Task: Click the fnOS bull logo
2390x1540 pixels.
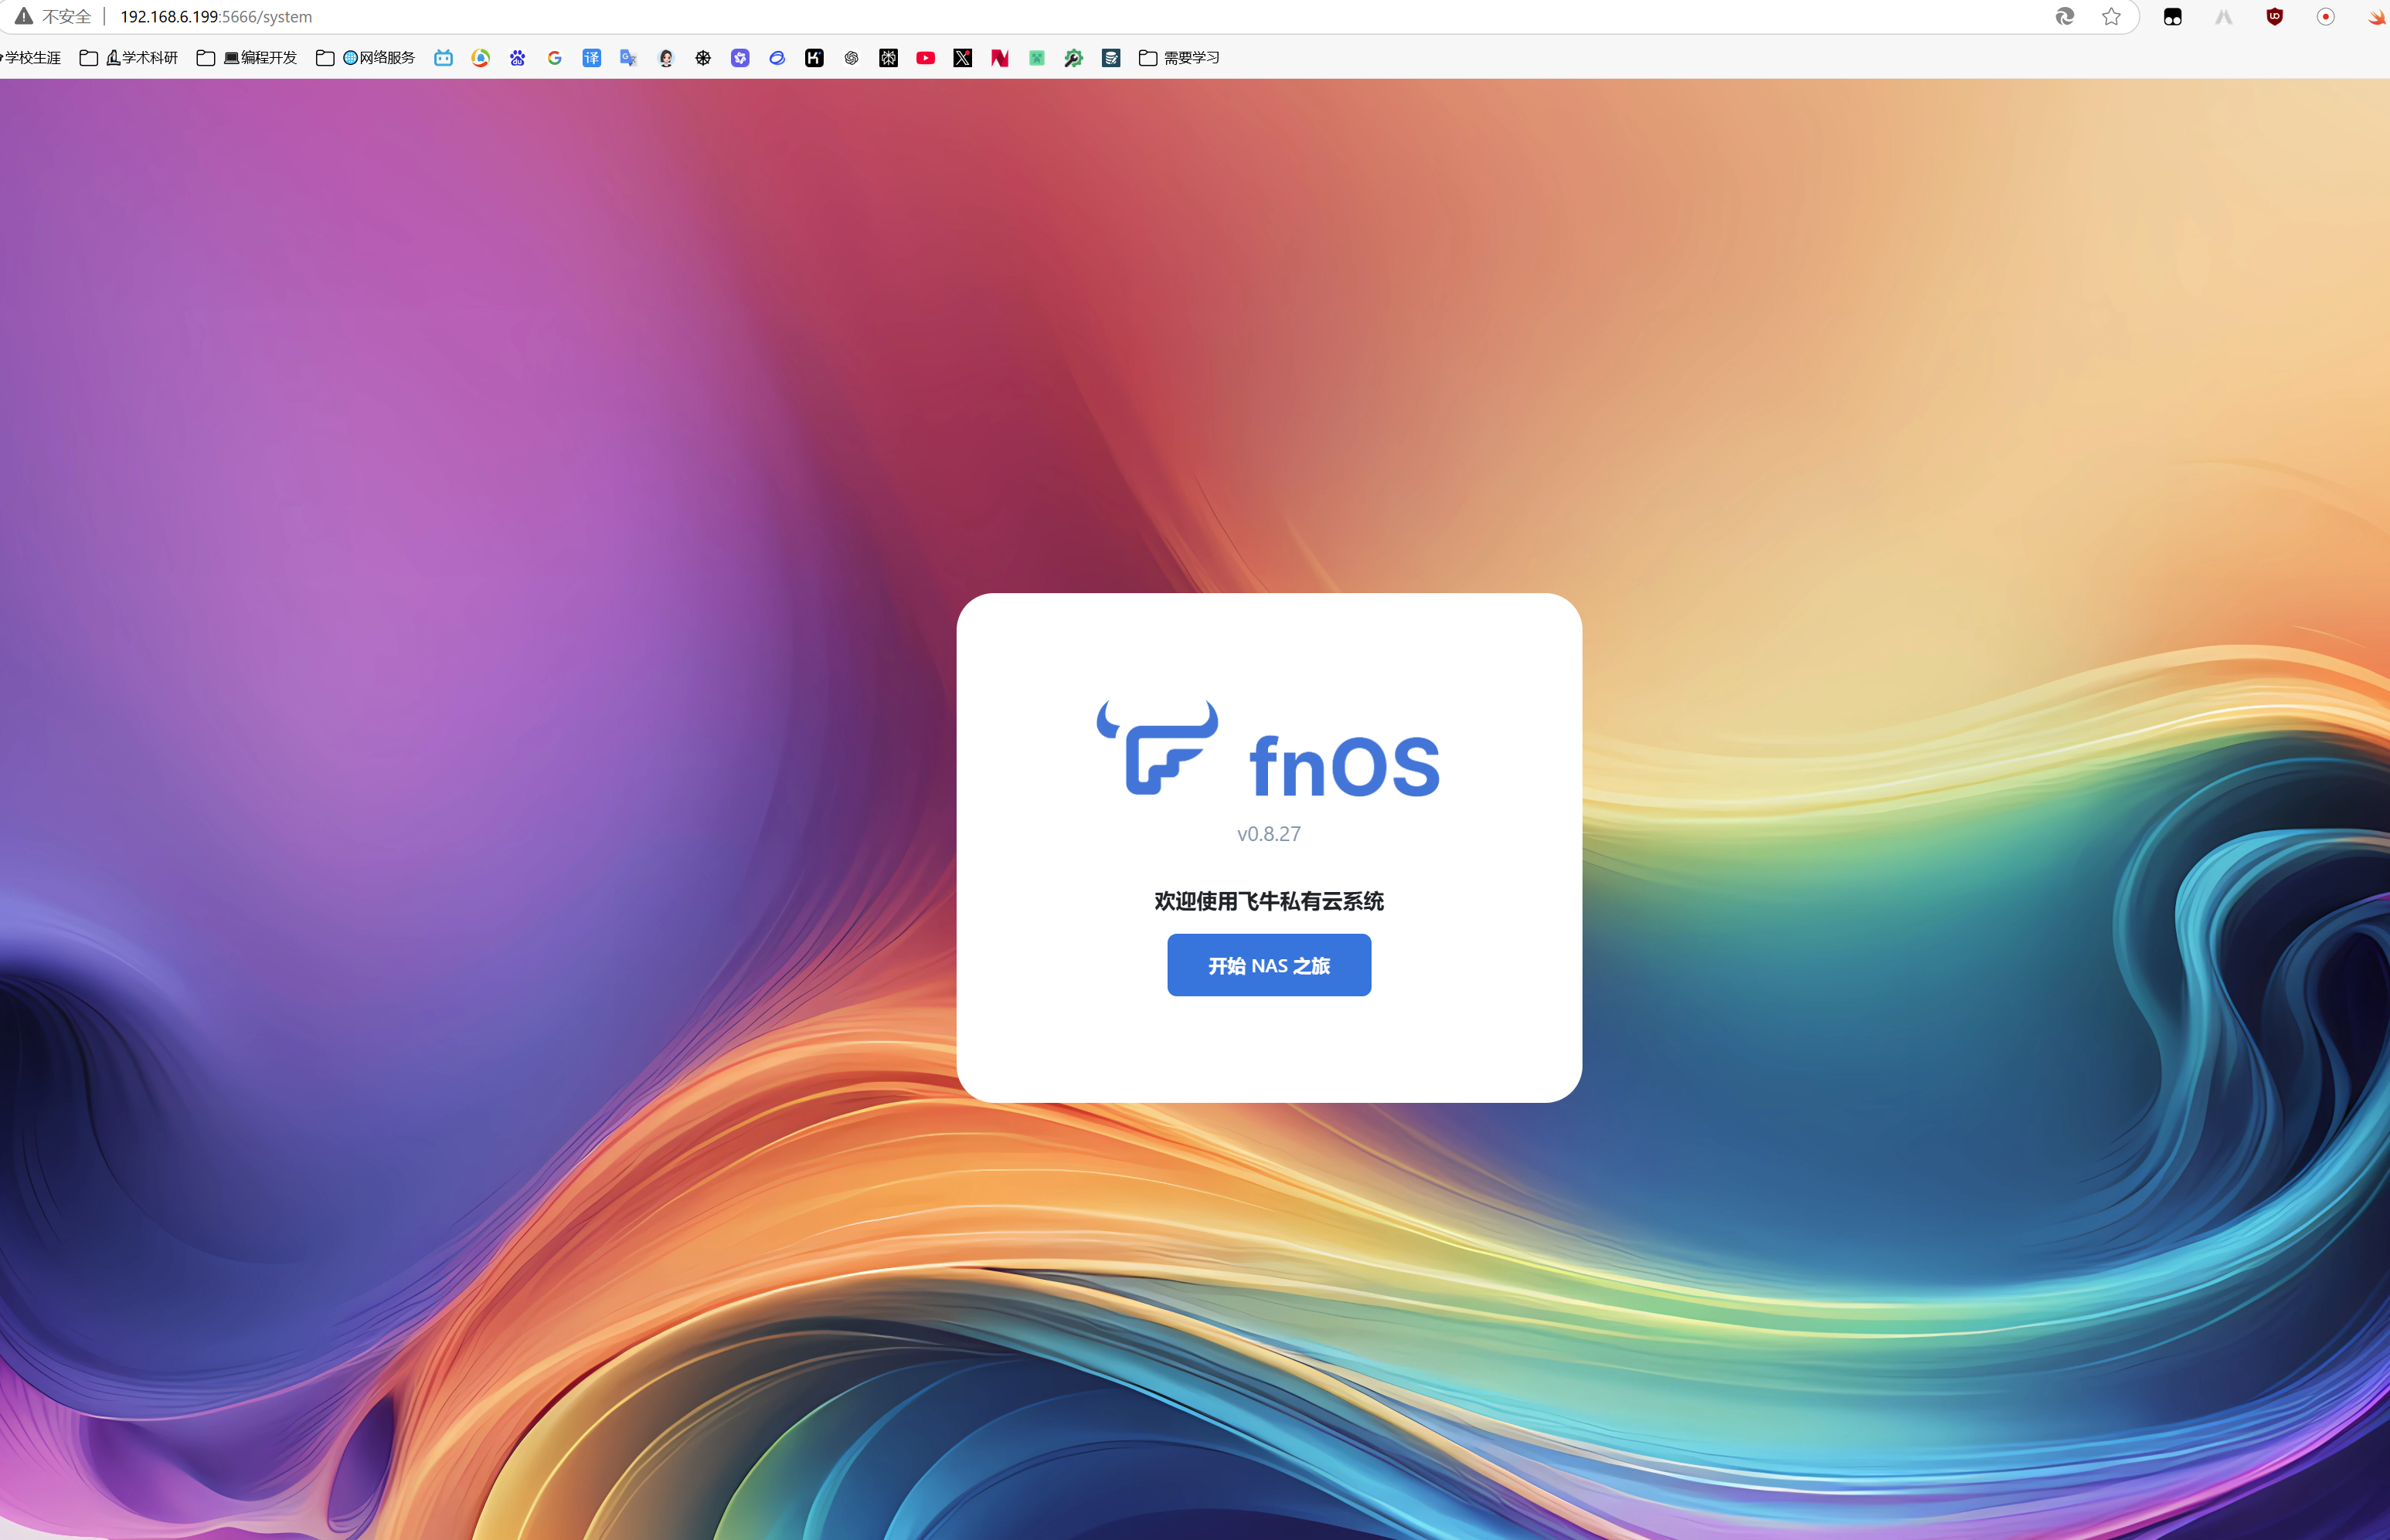Action: click(x=1158, y=748)
